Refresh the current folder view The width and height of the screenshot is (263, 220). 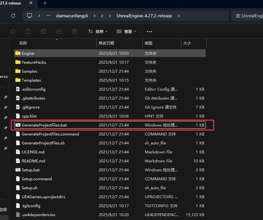click(13, 16)
